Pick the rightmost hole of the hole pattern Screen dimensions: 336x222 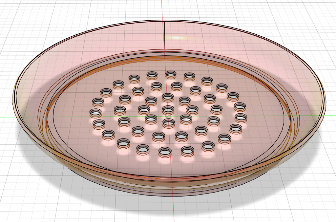point(241,117)
